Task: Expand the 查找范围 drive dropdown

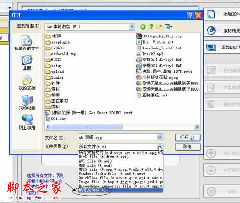Action: 132,27
